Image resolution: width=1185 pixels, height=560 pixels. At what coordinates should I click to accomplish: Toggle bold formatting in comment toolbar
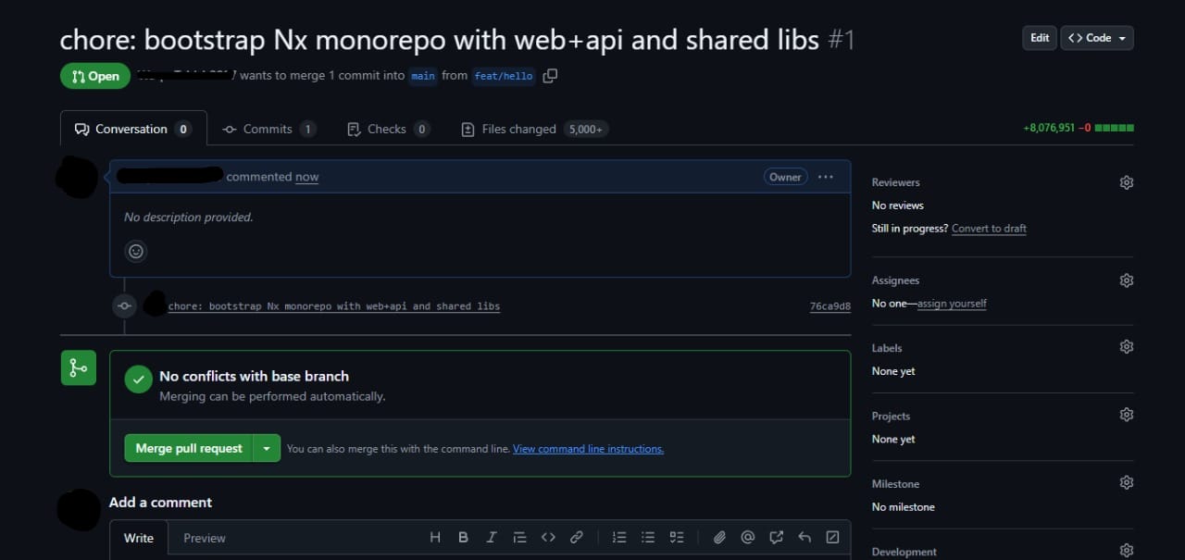463,537
